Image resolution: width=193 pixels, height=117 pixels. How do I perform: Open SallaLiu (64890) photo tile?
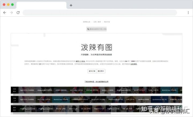coord(107,90)
